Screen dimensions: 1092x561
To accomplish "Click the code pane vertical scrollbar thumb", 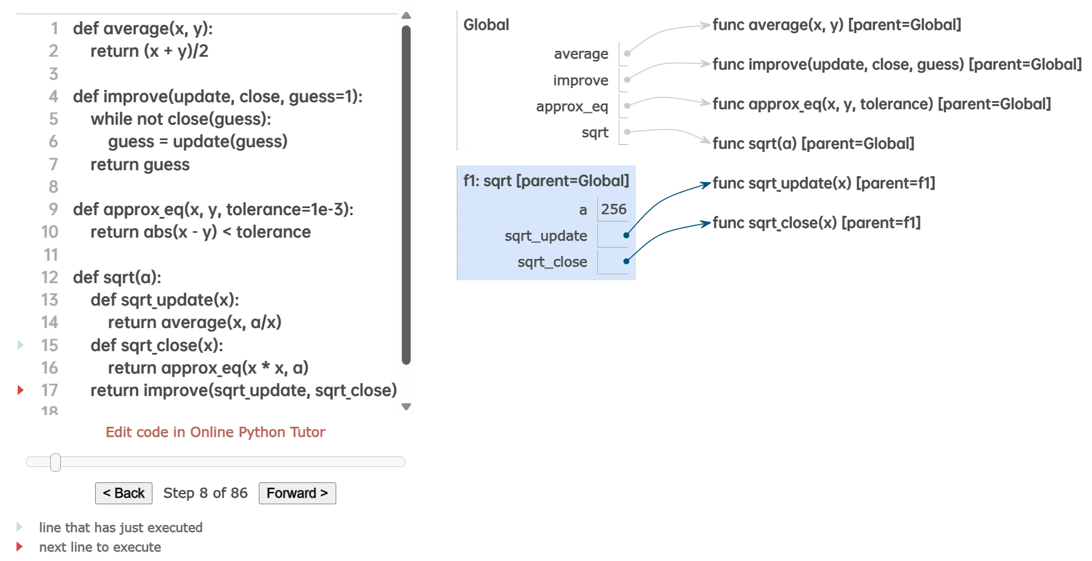I will [x=406, y=195].
